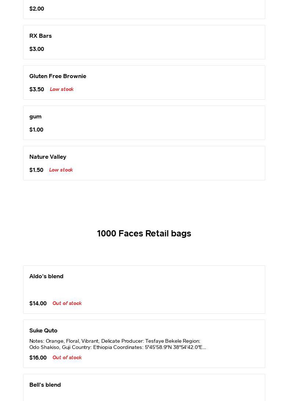Click the $2.00 price in top card
Viewport: 288px width, 401px height.
[37, 9]
